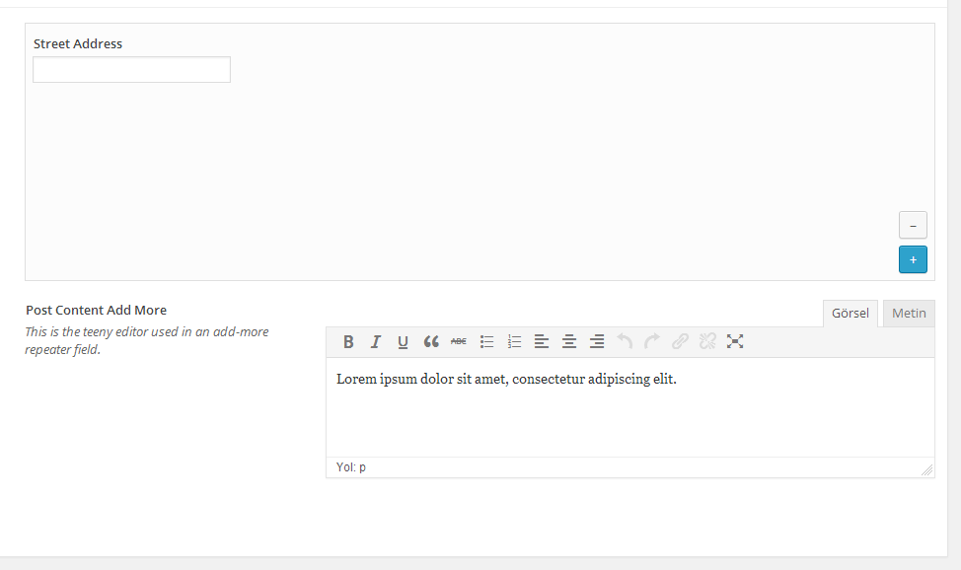Align text to the right
961x570 pixels.
(597, 341)
